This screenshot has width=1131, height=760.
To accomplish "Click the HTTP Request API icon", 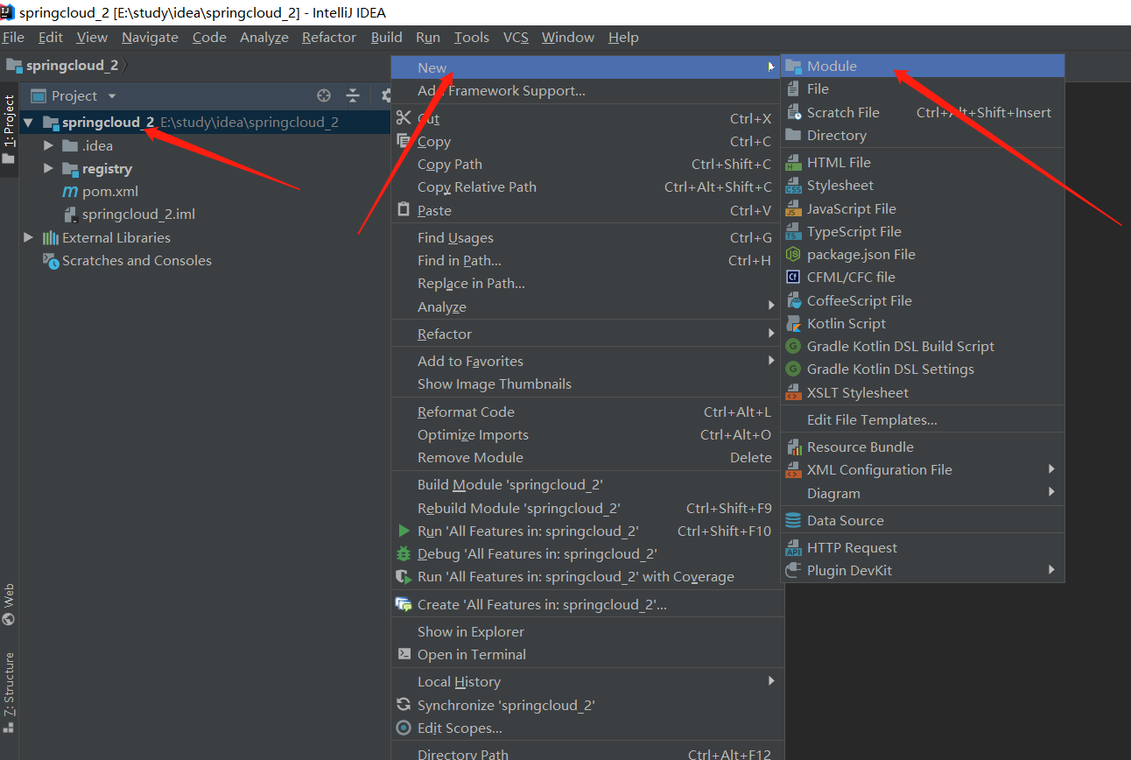I will (793, 547).
